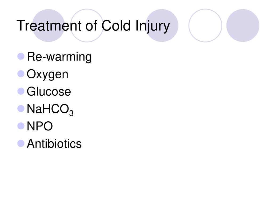273x204 pixels.
Task: Click the filled circle behind 'Treatment'
Action: [x=49, y=25]
